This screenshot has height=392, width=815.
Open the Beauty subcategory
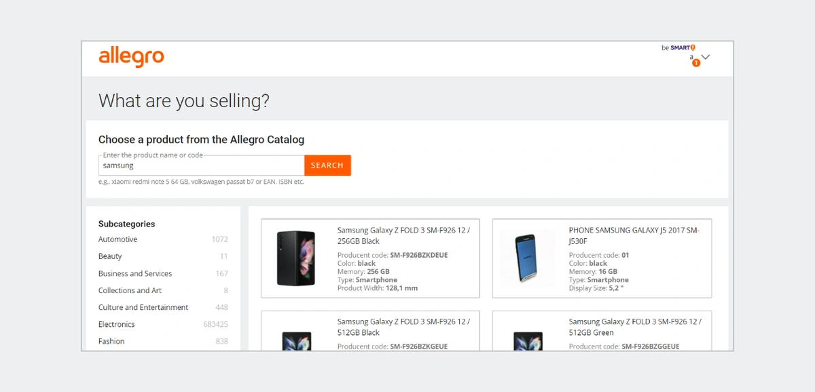110,256
